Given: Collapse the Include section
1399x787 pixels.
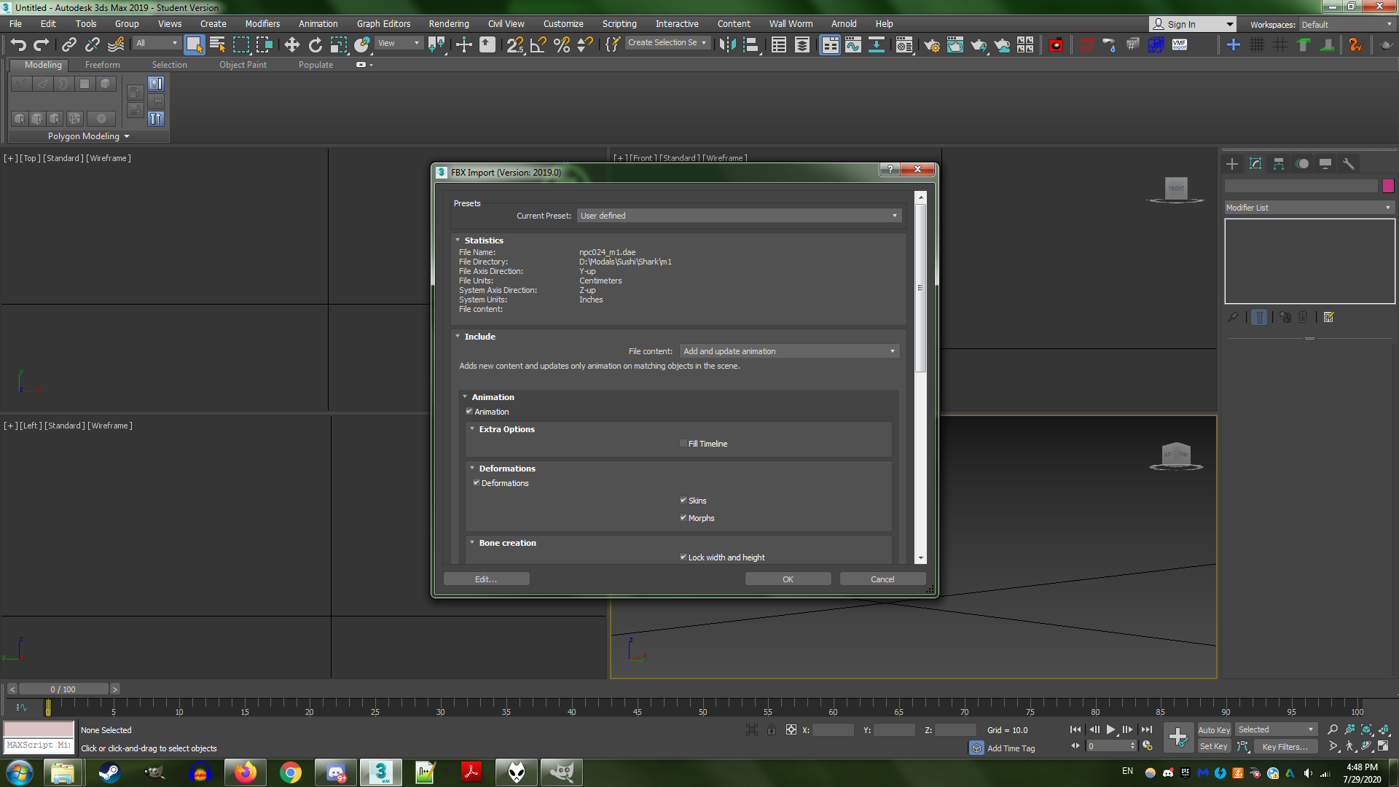Looking at the screenshot, I should (x=458, y=336).
